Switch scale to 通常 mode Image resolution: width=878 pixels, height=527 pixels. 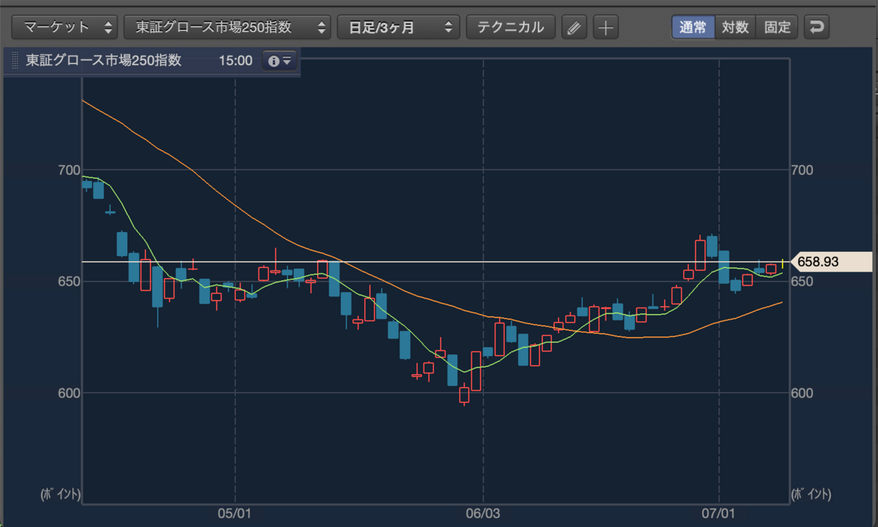693,28
